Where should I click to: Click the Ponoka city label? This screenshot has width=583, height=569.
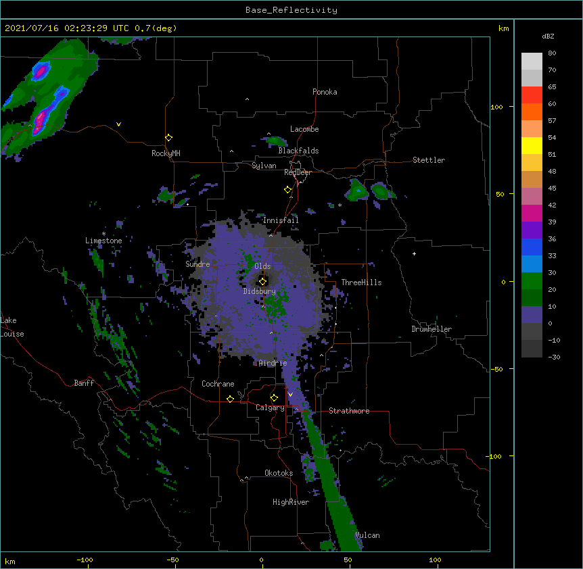pyautogui.click(x=325, y=92)
